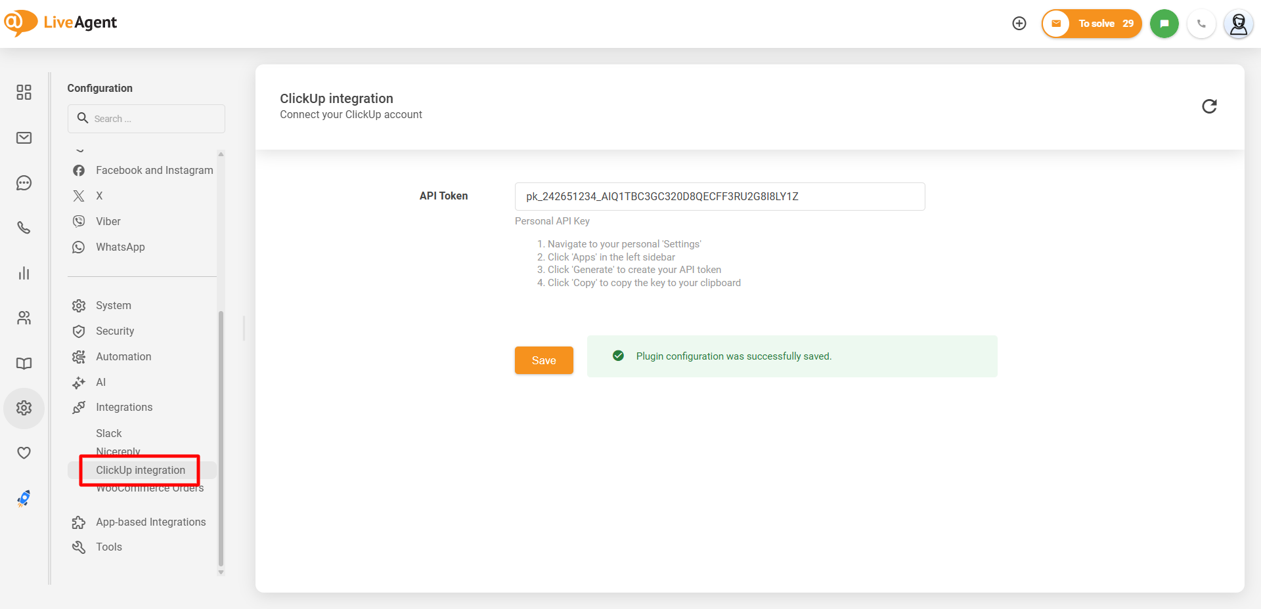Click the refresh icon in ClickUp header
The image size is (1261, 609).
[x=1209, y=106]
